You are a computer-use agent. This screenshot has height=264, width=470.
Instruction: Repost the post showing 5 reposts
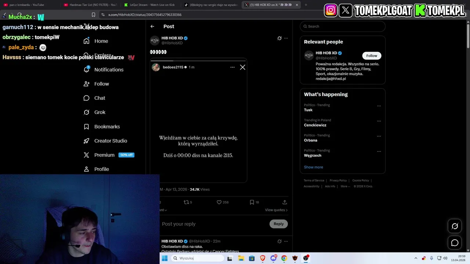[188, 202]
